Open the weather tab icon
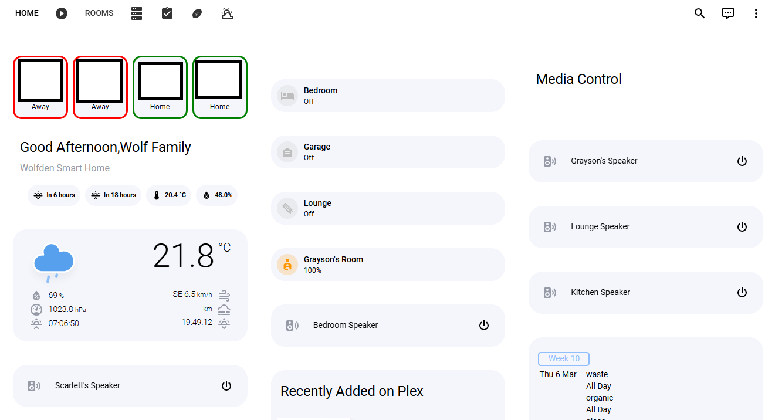The height and width of the screenshot is (420, 775). tap(228, 13)
